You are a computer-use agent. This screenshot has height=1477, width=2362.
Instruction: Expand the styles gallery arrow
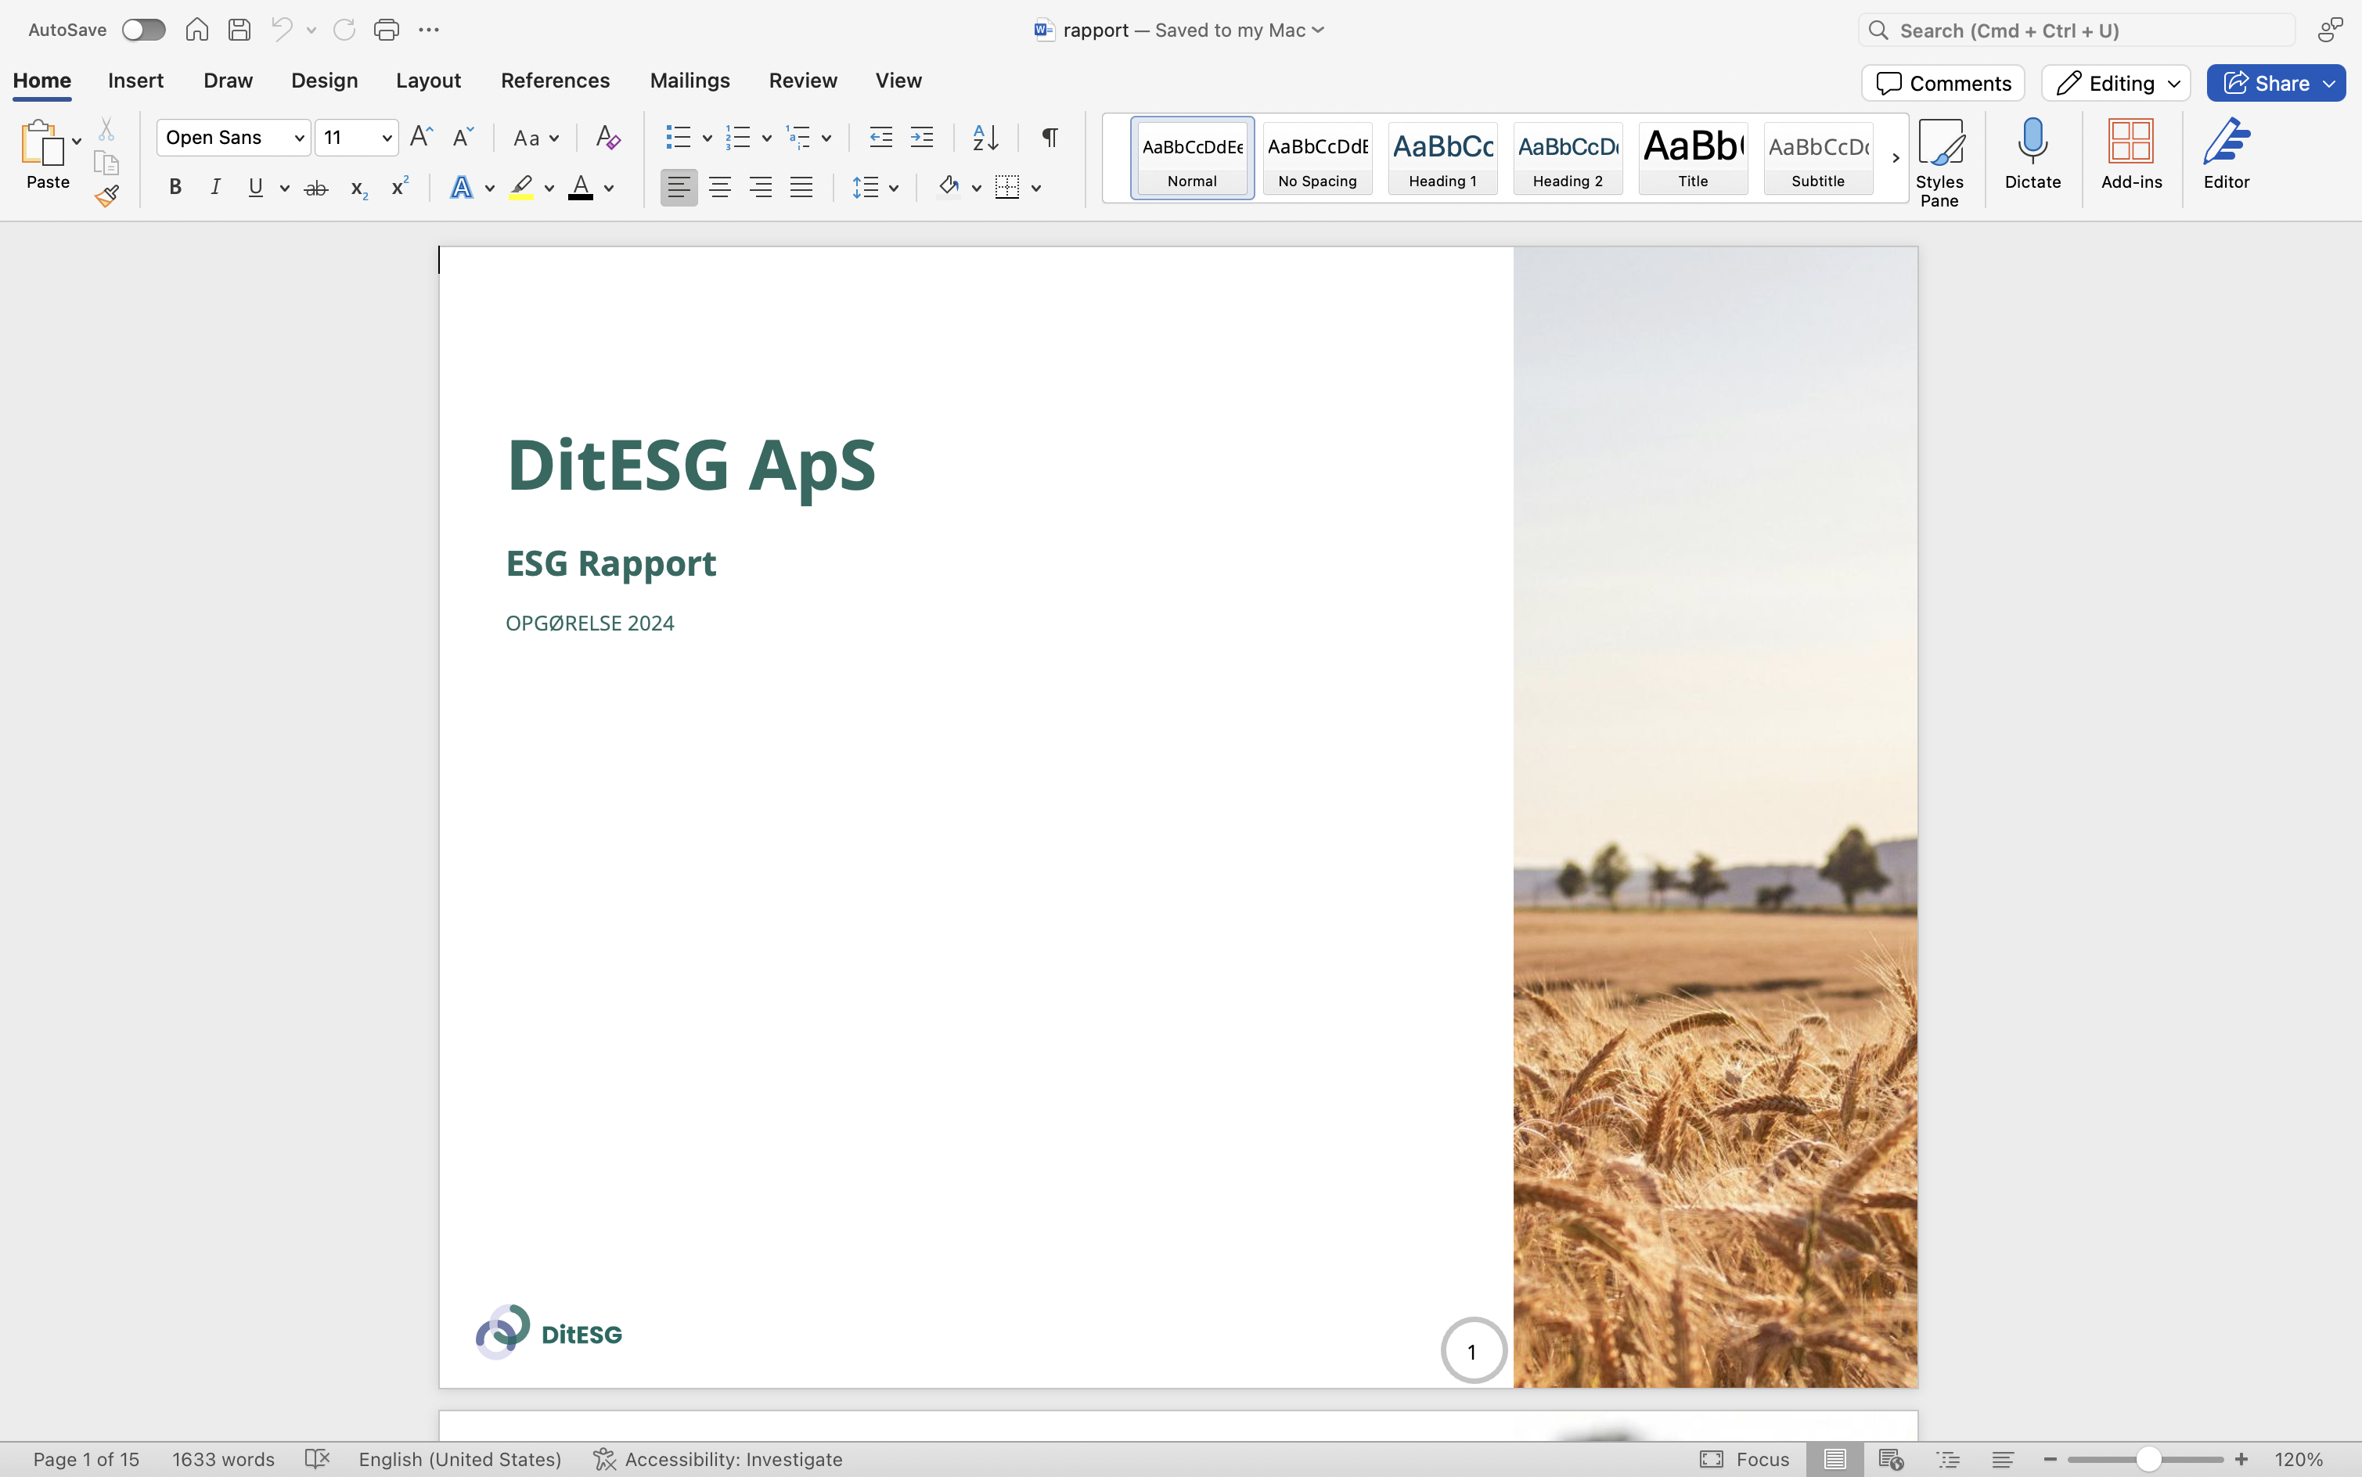[x=1895, y=158]
